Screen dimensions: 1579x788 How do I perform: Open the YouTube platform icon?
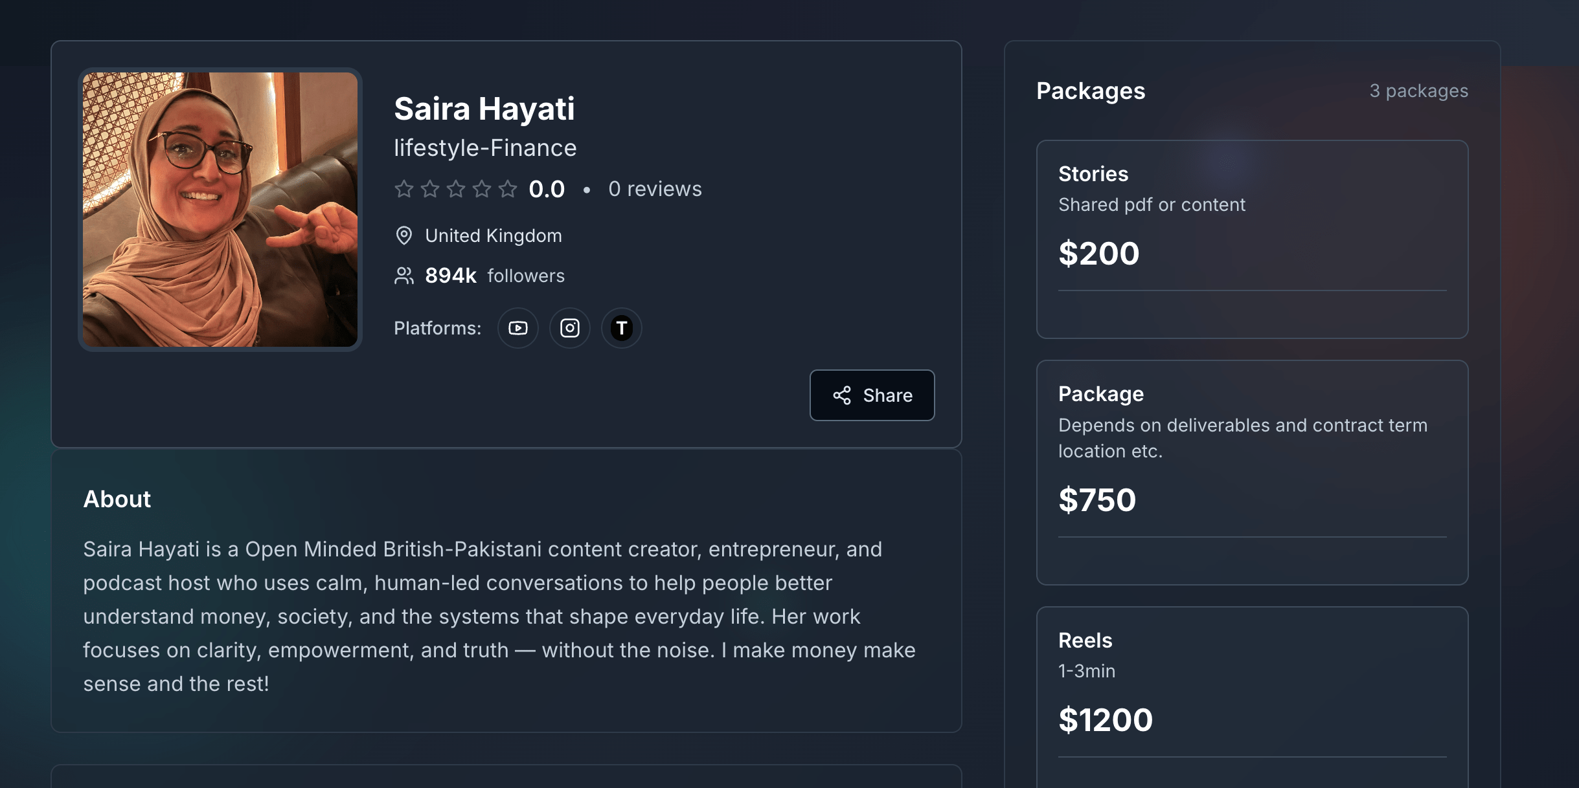coord(517,328)
